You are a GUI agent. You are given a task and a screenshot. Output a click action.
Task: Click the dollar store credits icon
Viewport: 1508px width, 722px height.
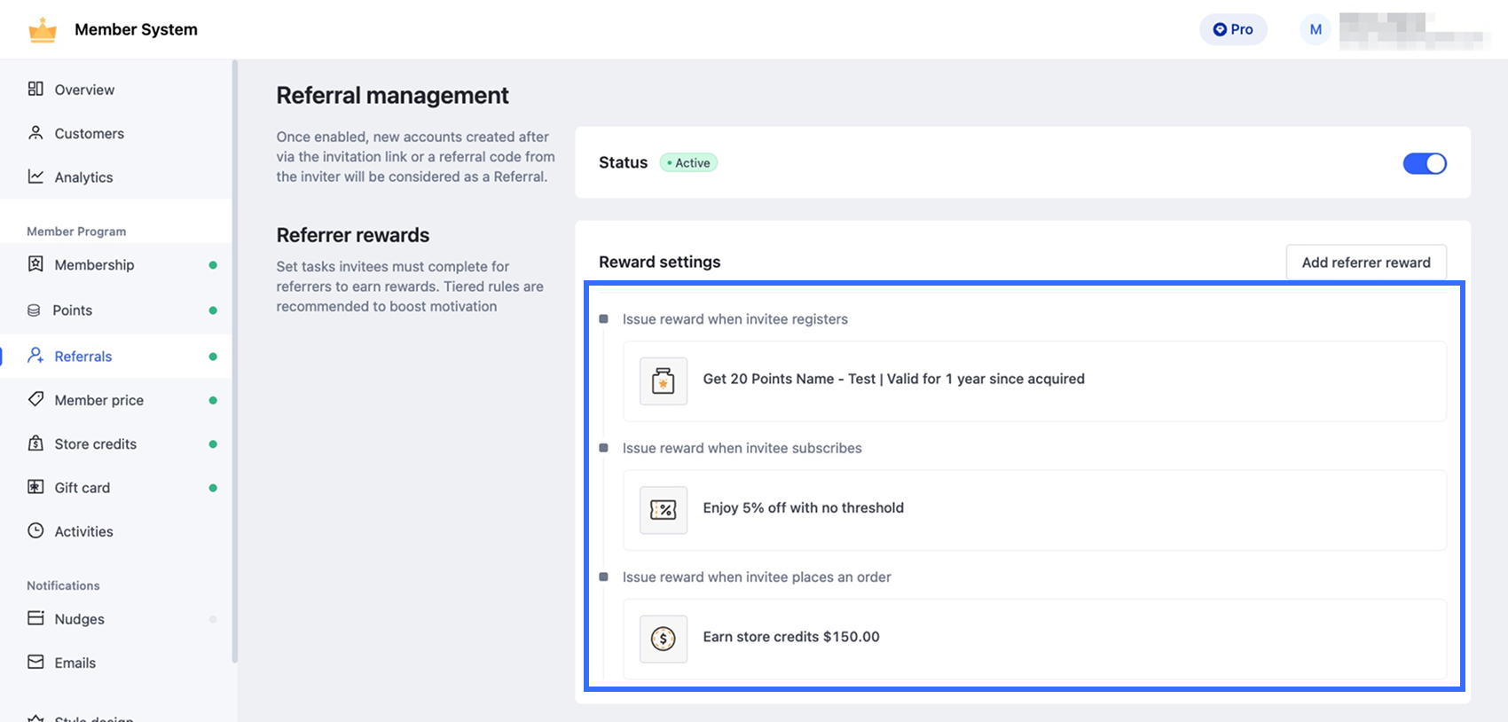point(664,639)
